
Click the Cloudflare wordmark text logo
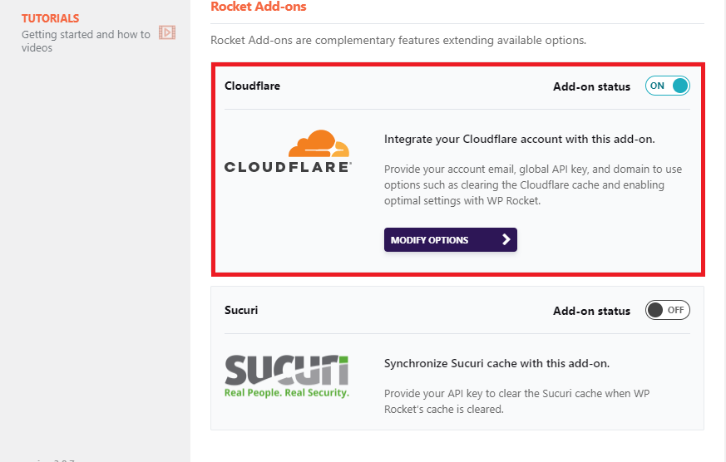(x=288, y=167)
